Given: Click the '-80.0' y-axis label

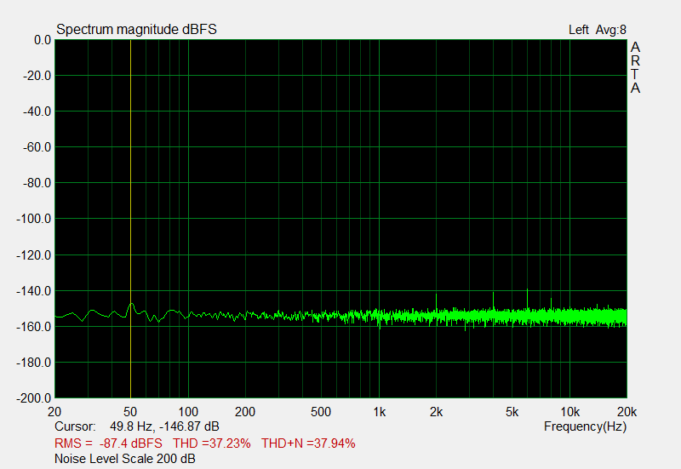Looking at the screenshot, I should 37,183.
